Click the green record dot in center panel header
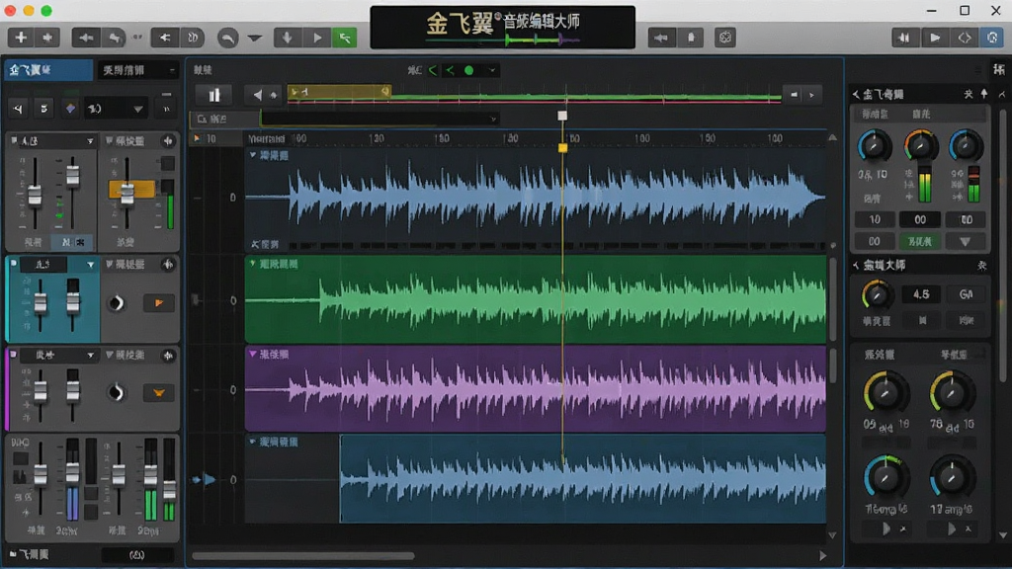1012x569 pixels. 469,70
